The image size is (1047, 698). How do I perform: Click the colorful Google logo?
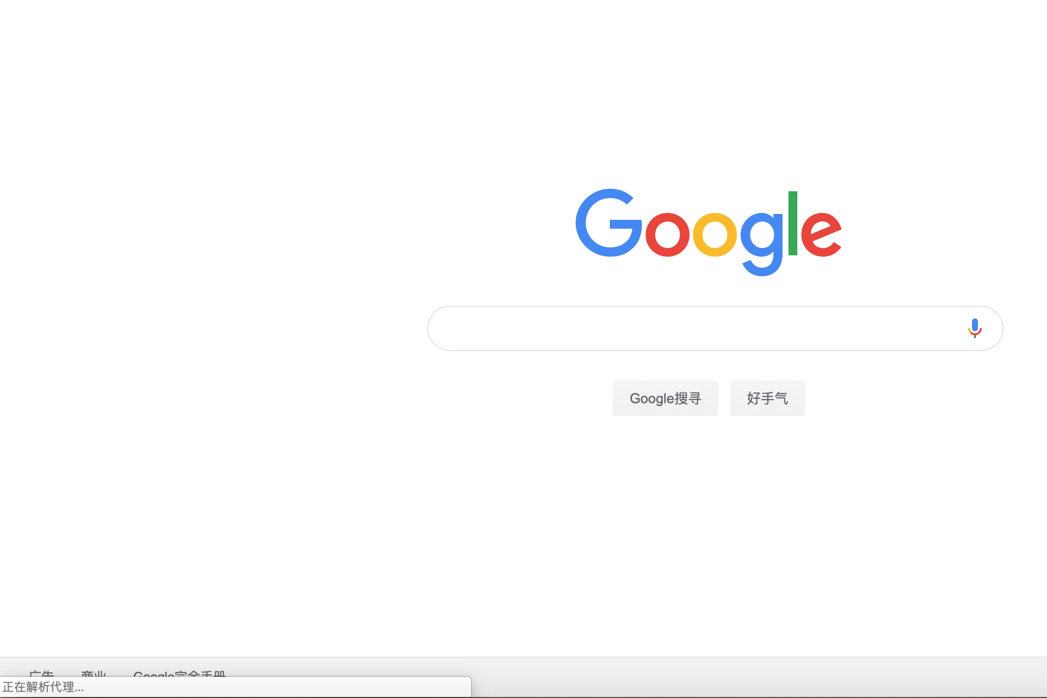pyautogui.click(x=709, y=232)
